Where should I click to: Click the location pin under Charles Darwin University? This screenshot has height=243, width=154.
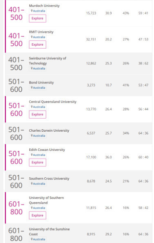click(x=32, y=135)
